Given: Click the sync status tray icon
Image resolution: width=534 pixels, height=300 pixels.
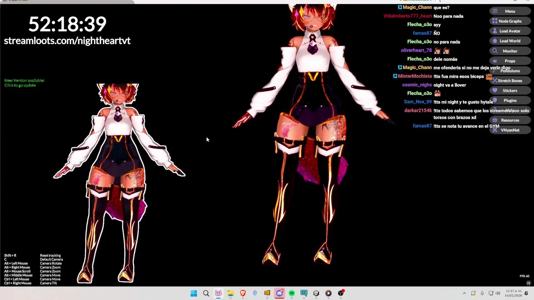Looking at the screenshot, I should point(473,293).
